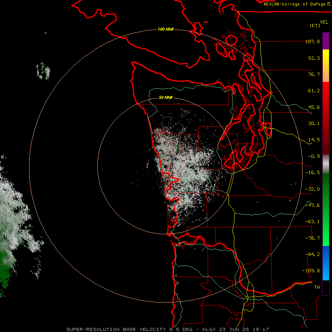Select the -32.0 velocity scale value
The image size is (332, 332).
pyautogui.click(x=312, y=189)
